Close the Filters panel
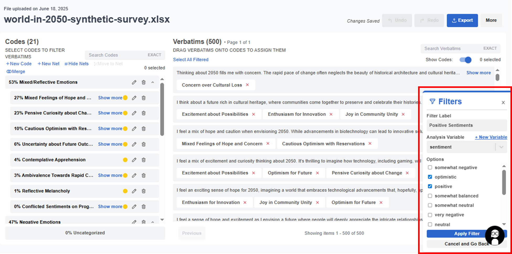512x254 pixels. [x=503, y=103]
